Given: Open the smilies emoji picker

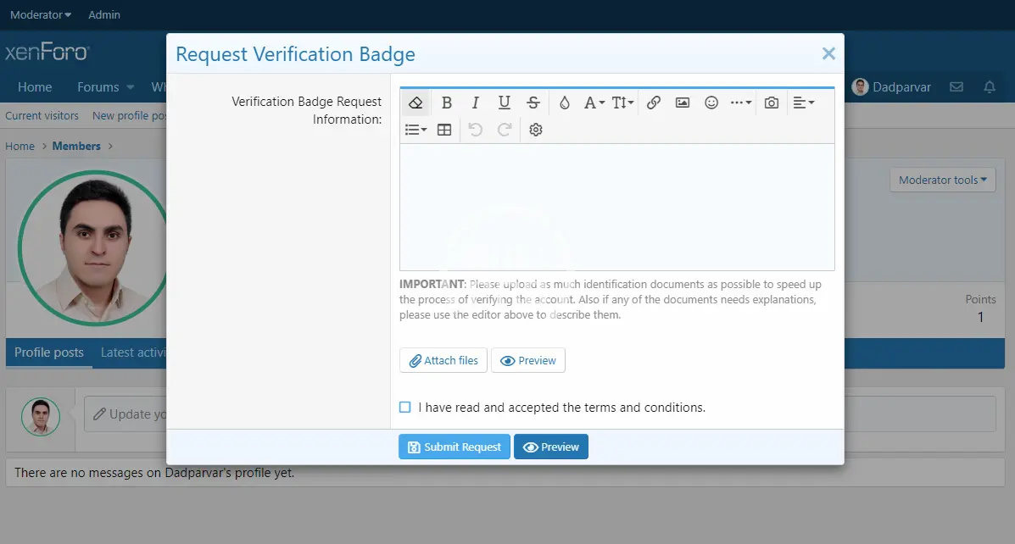Looking at the screenshot, I should click(711, 103).
